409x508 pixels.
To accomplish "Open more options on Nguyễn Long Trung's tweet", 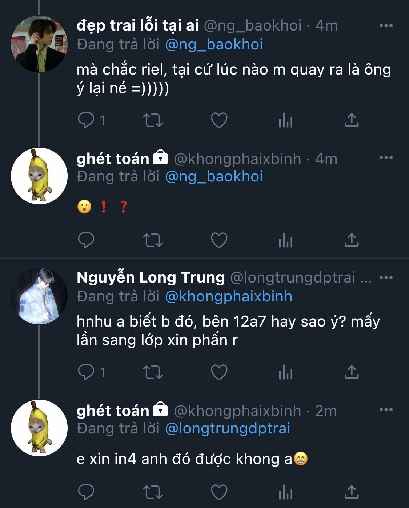I will tap(386, 277).
